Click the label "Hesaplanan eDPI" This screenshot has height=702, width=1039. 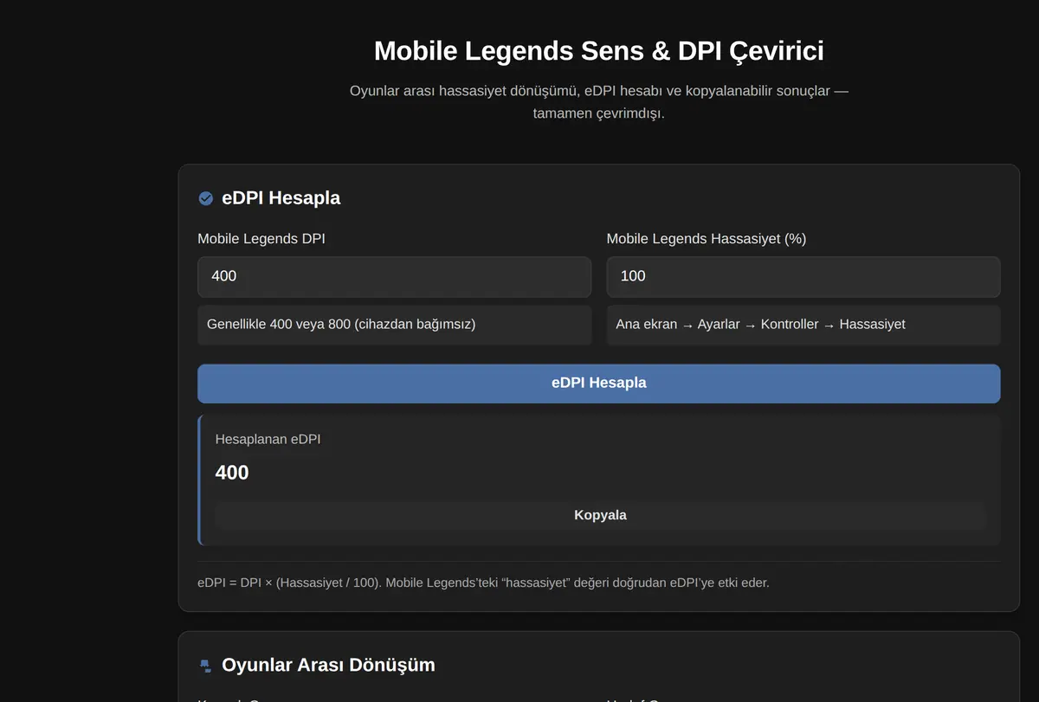268,439
